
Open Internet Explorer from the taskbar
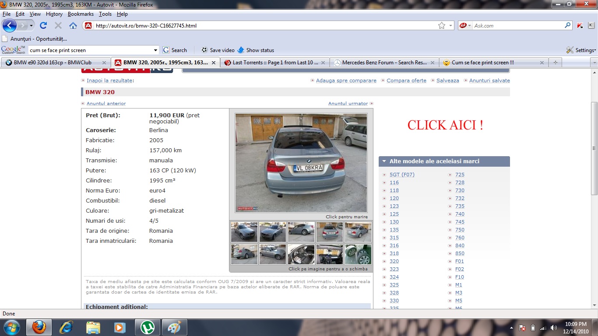[66, 327]
